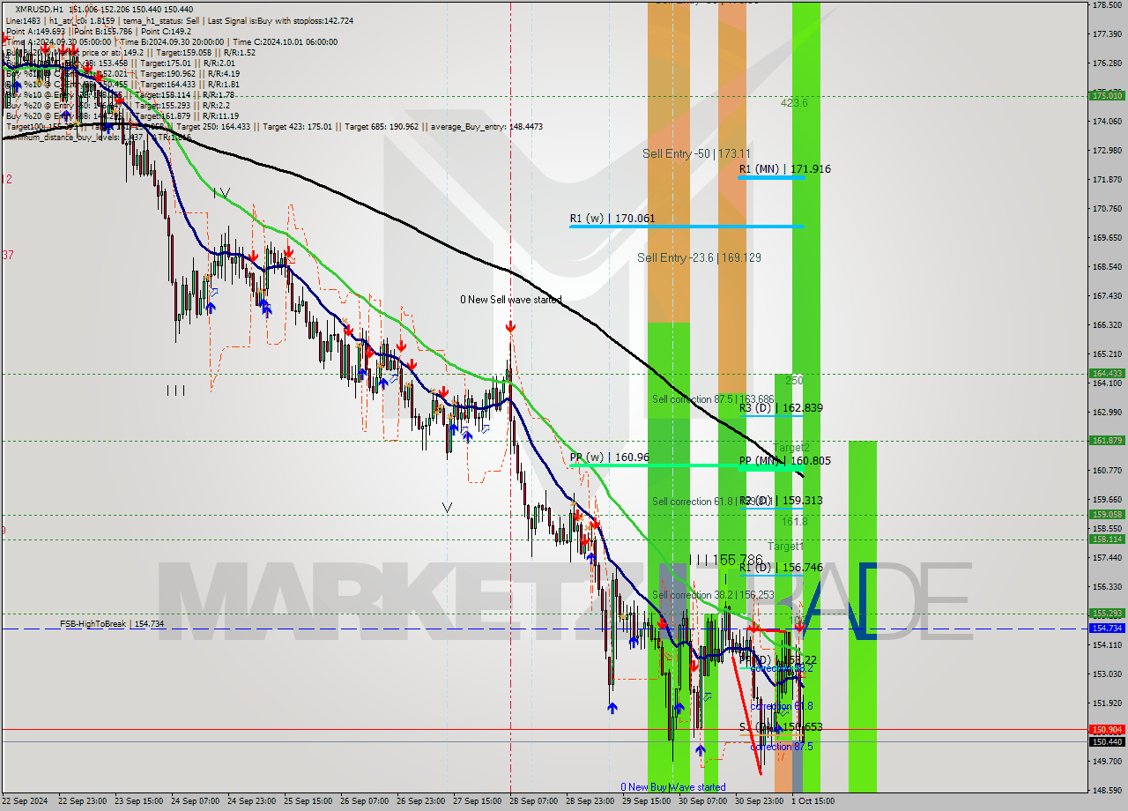Click the blue 'correction 61.8' label
The height and width of the screenshot is (811, 1128).
click(x=782, y=706)
